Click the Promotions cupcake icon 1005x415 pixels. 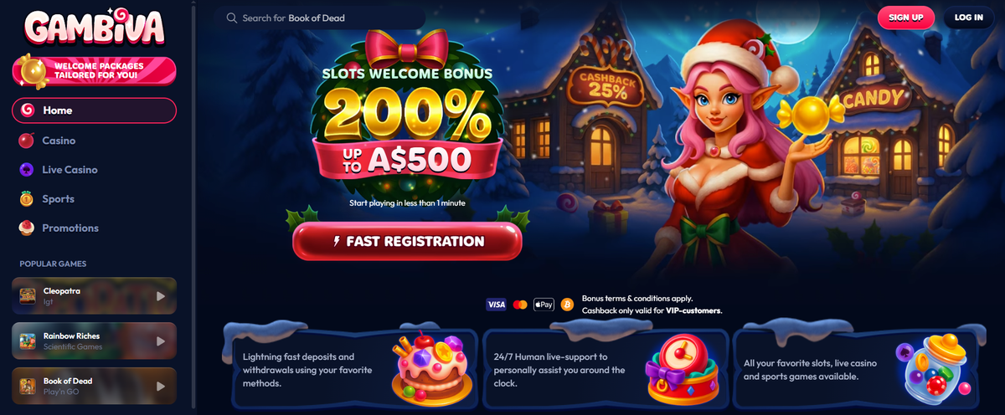tap(27, 228)
